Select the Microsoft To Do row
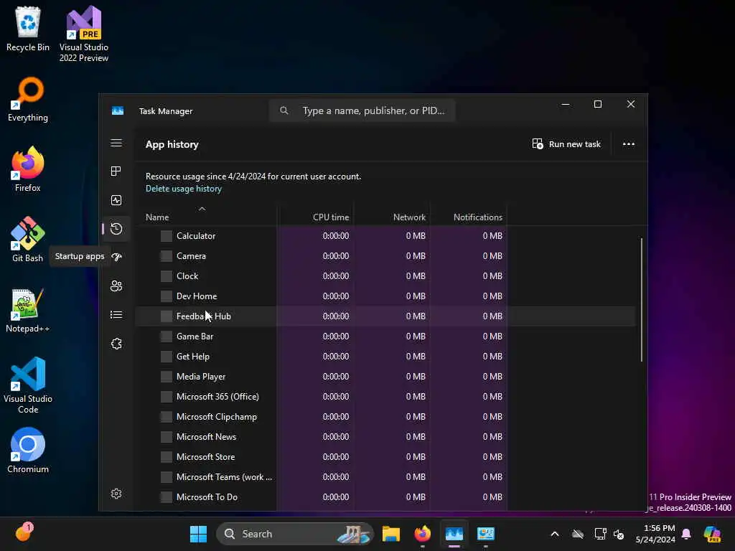735x551 pixels. tap(385, 497)
